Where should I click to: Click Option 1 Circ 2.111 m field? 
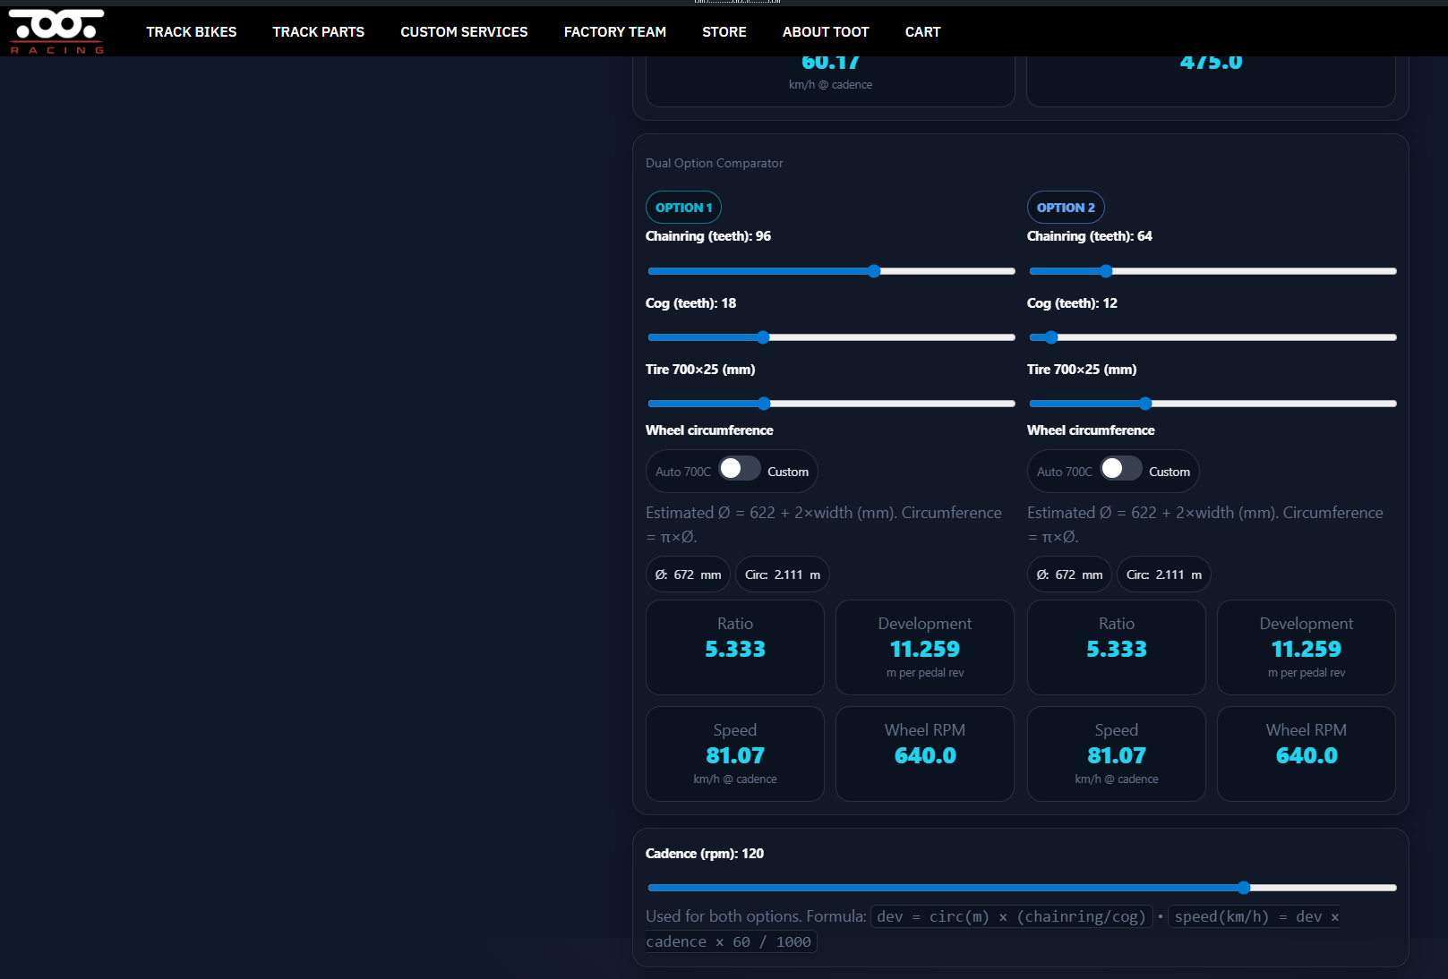click(782, 575)
